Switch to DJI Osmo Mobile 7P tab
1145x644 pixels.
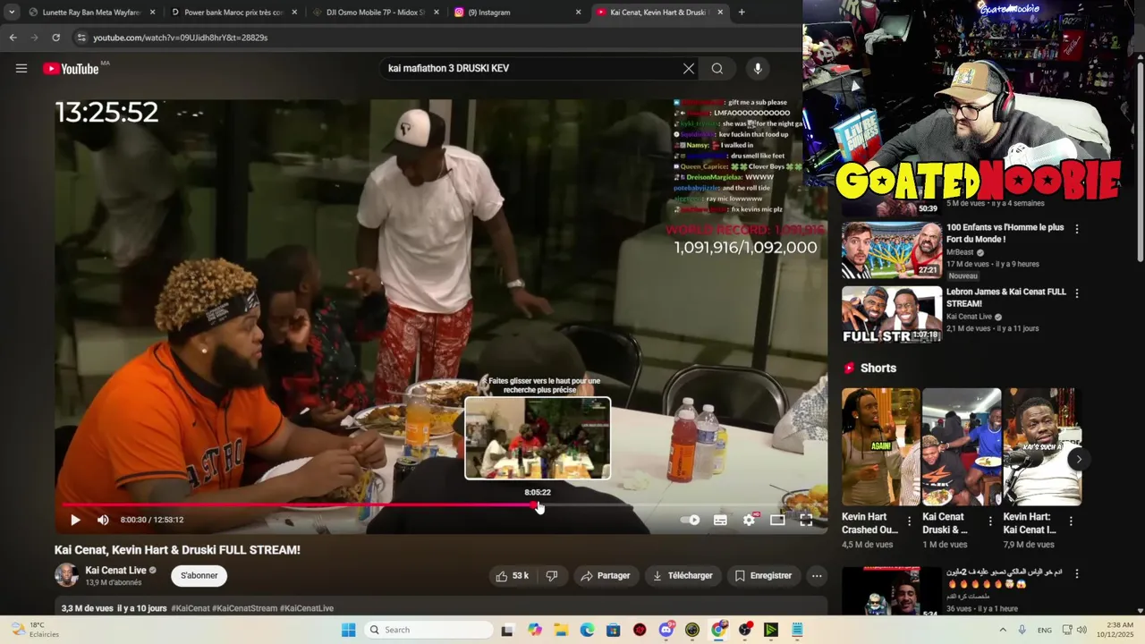(376, 13)
